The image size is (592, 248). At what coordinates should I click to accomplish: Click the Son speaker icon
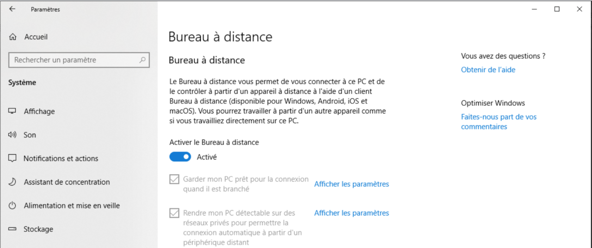(12, 135)
